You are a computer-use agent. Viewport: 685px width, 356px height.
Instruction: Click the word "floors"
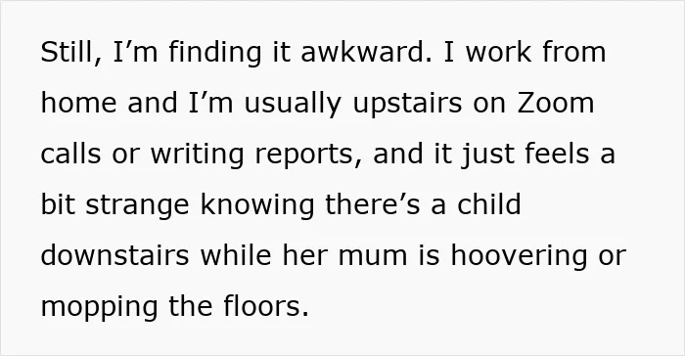click(x=266, y=306)
